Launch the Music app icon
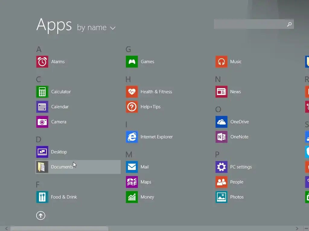This screenshot has width=309, height=231. [221, 62]
